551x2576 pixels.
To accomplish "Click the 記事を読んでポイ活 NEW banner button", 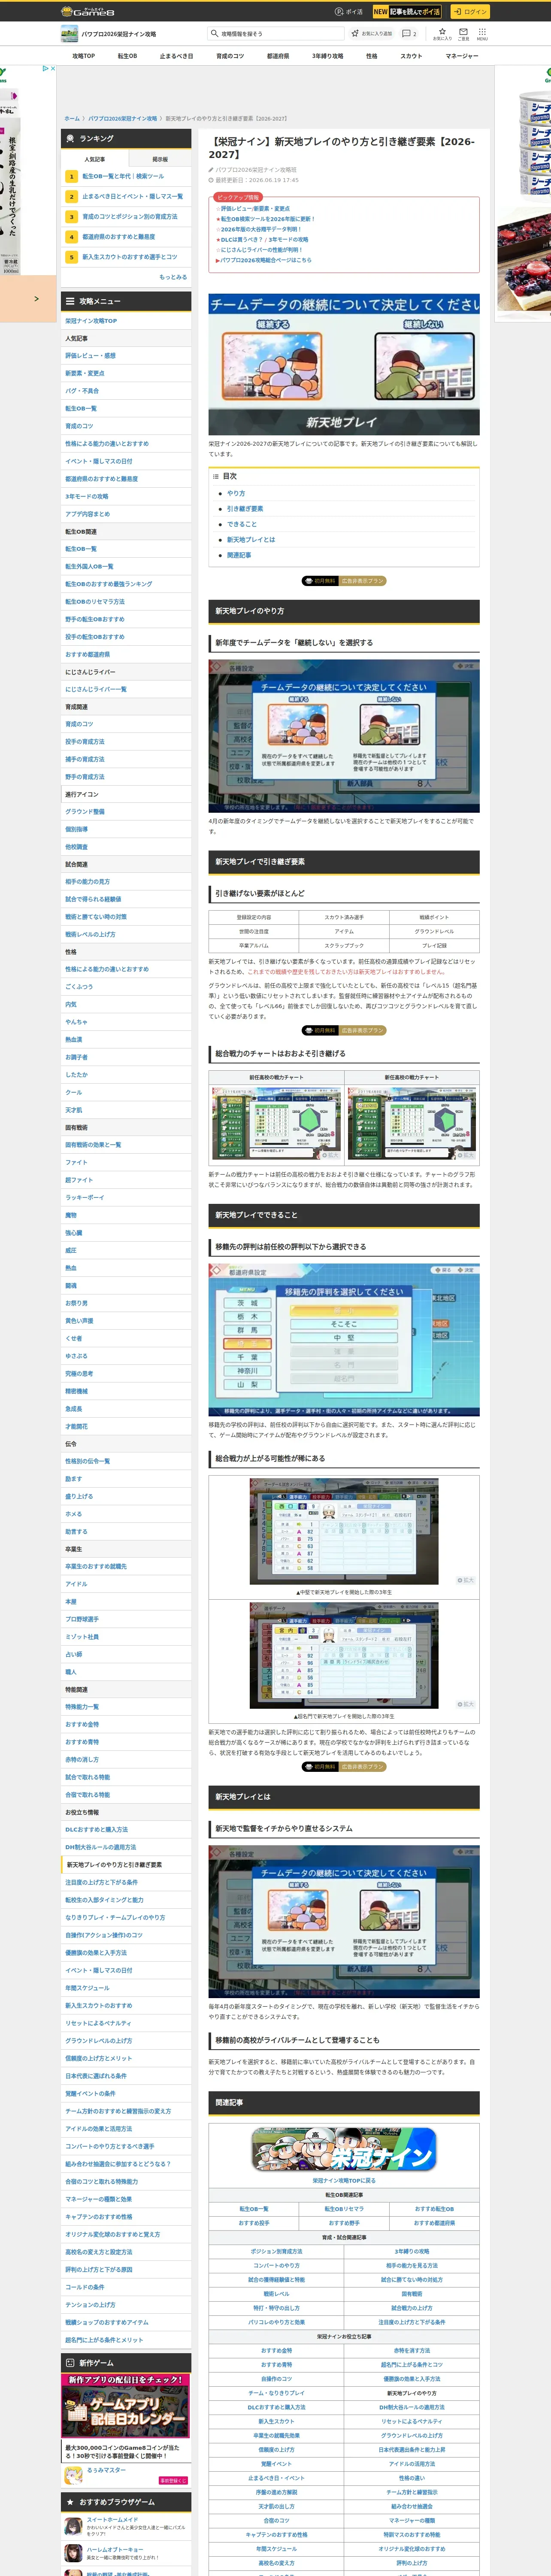I will (407, 12).
